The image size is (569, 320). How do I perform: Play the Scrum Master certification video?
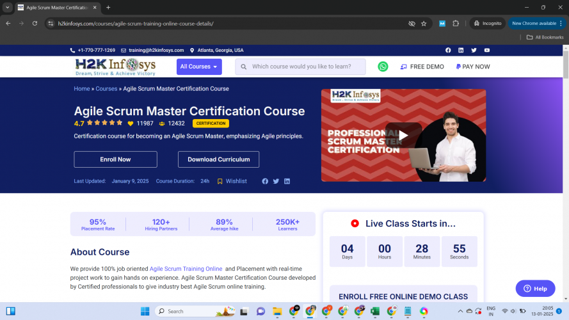click(x=403, y=135)
